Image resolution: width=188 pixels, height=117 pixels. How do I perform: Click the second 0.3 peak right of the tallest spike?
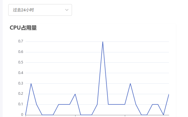[x=130, y=84]
